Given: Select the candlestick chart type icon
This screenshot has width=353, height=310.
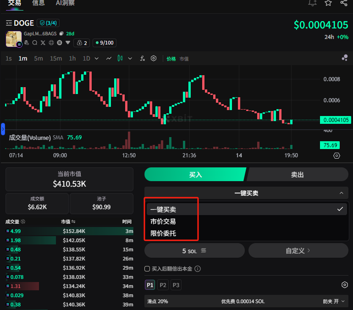Looking at the screenshot, I should [x=120, y=59].
